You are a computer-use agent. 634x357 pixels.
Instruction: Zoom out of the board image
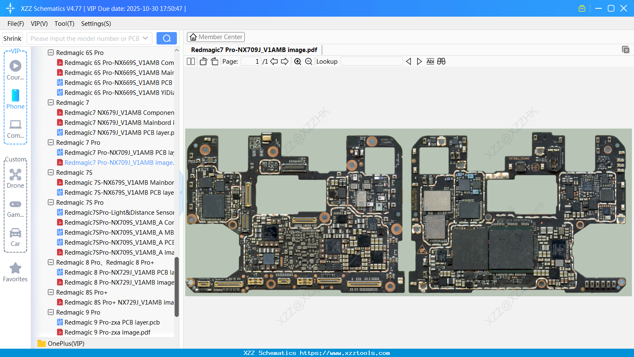point(308,61)
